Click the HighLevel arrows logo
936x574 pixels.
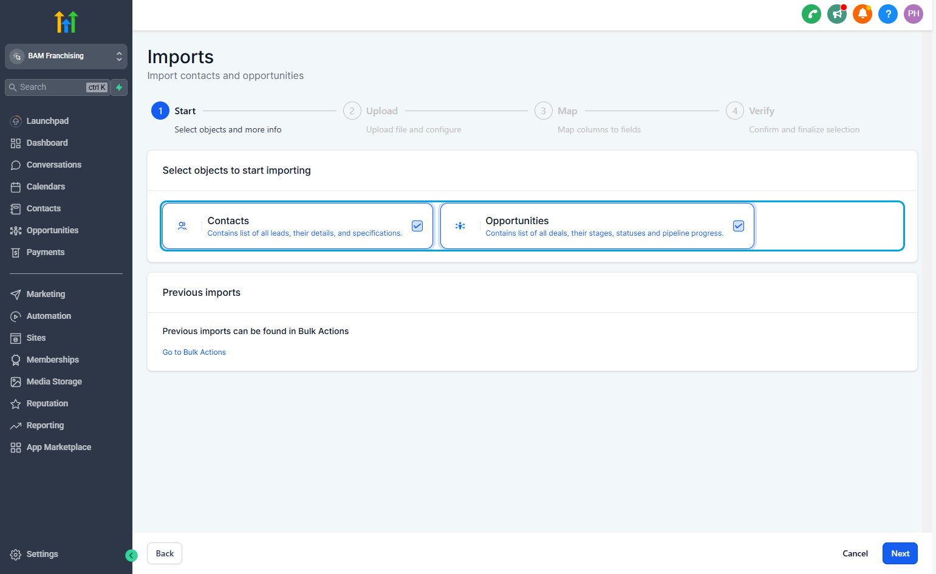[x=66, y=22]
